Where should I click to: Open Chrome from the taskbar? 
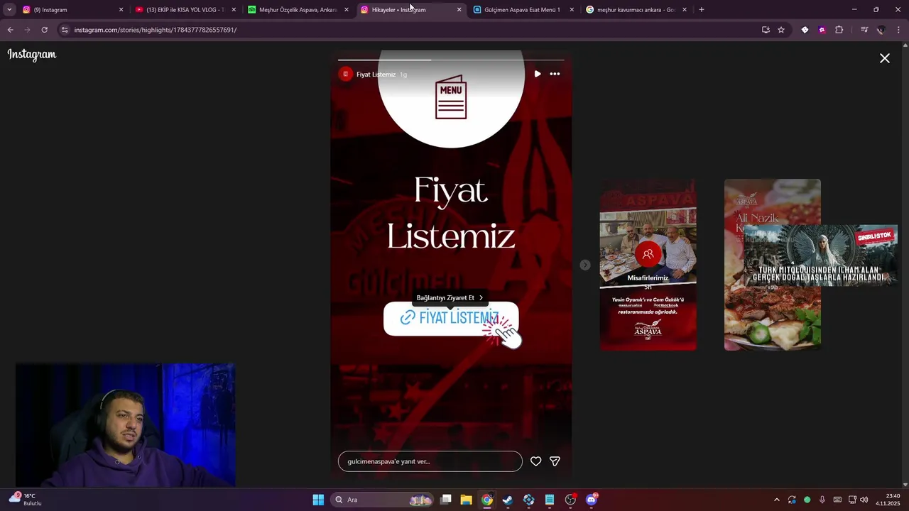[x=487, y=500]
